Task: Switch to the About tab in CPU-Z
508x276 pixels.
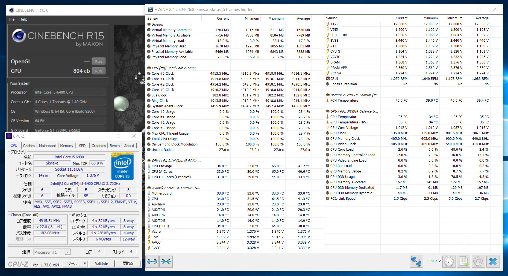Action: click(129, 146)
